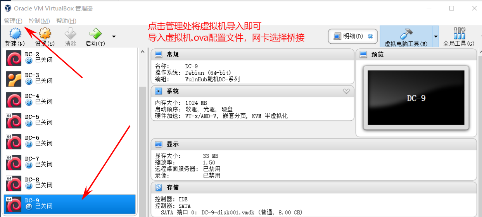Select the DC-2 virtual machine
The width and height of the screenshot is (482, 217).
pyautogui.click(x=70, y=58)
